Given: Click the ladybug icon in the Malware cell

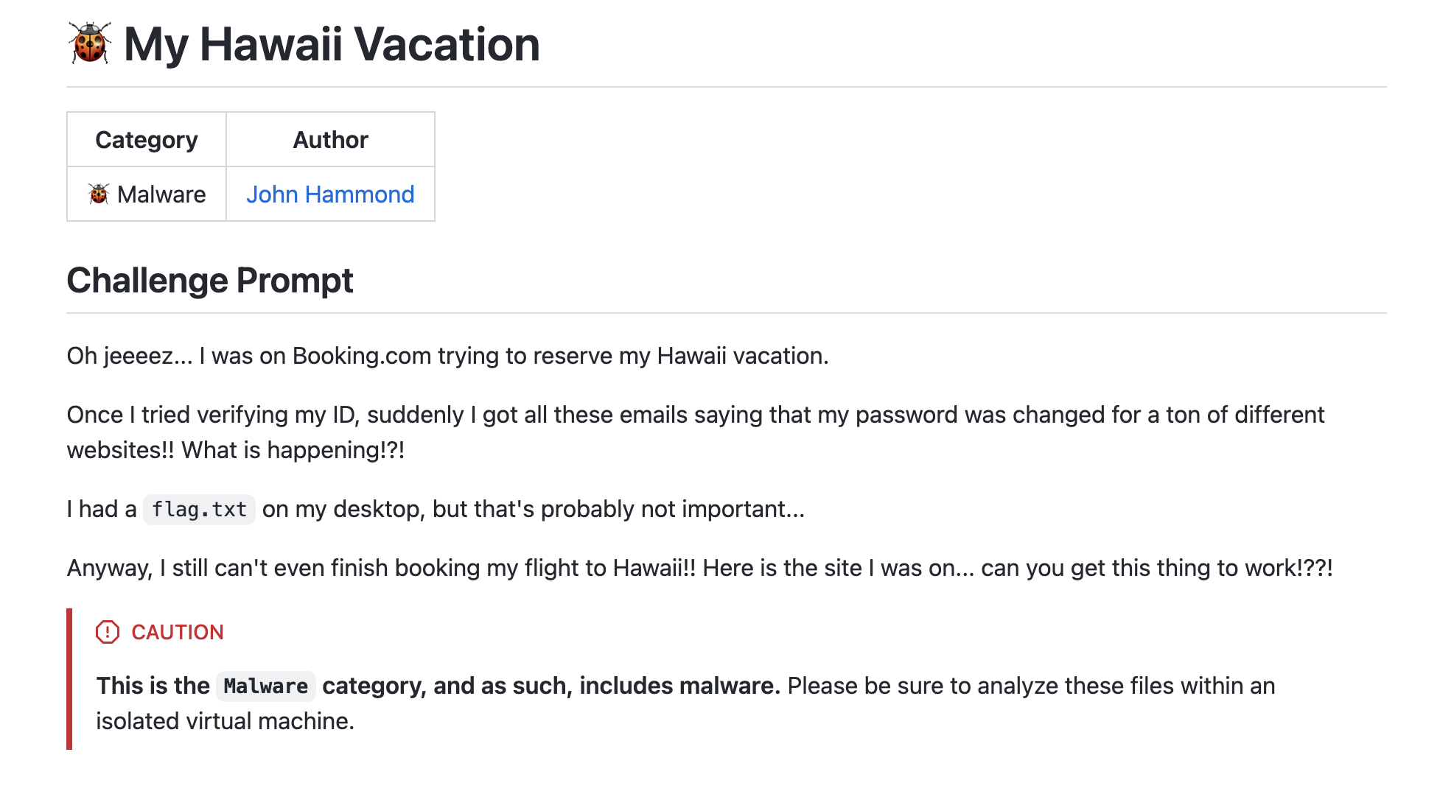Looking at the screenshot, I should click(99, 194).
